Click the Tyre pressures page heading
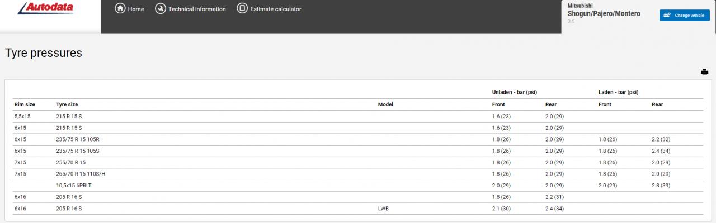This screenshot has height=223, width=716. [44, 53]
